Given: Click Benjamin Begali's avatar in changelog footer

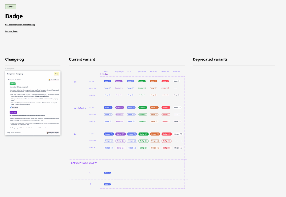Looking at the screenshot, I should pos(48,132).
